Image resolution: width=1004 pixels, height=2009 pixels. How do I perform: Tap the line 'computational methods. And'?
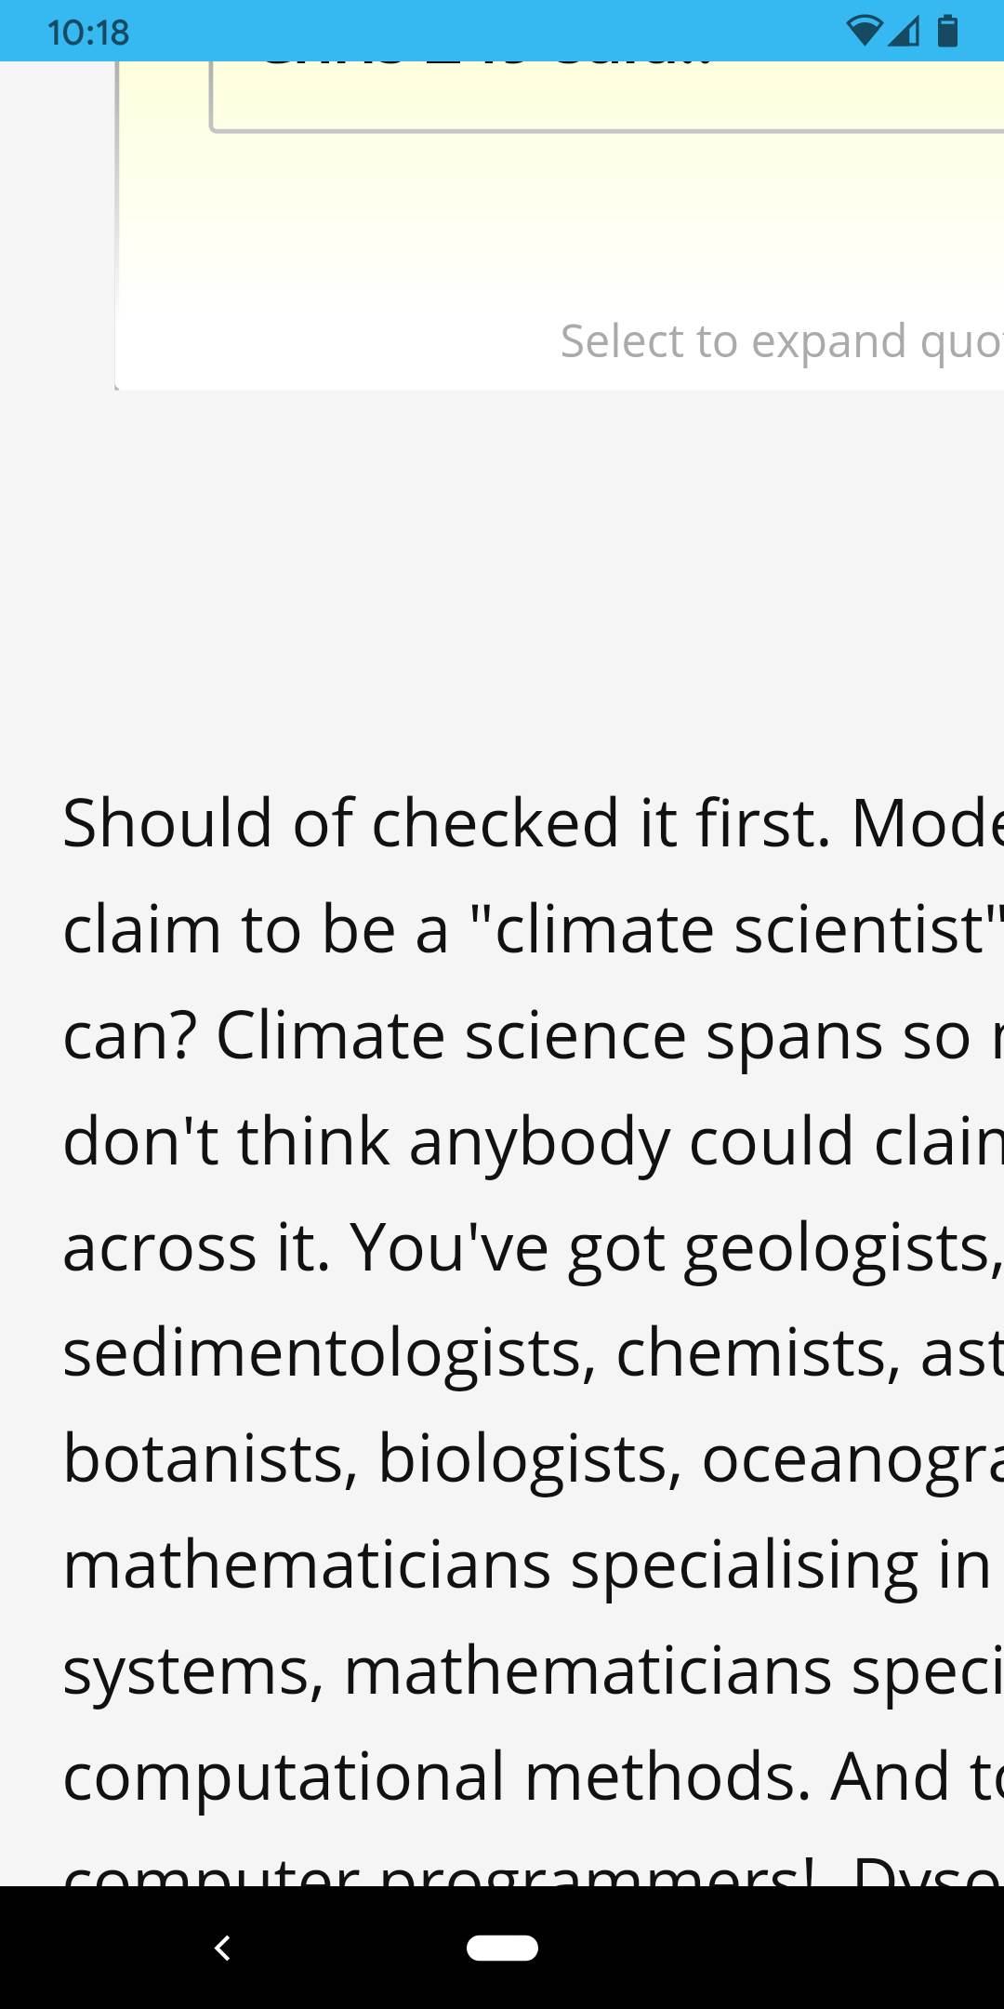pyautogui.click(x=532, y=1777)
